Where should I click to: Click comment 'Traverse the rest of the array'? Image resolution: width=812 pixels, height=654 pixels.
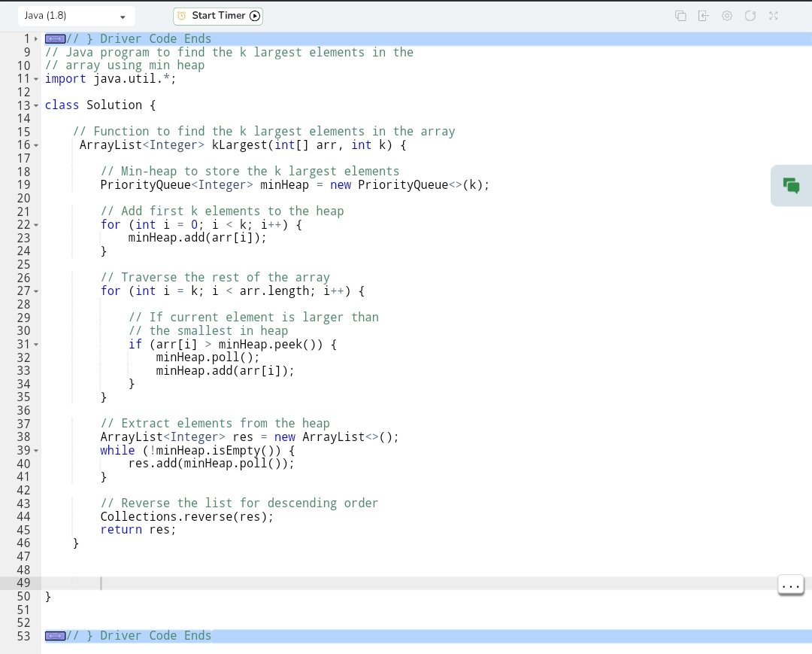pyautogui.click(x=215, y=278)
